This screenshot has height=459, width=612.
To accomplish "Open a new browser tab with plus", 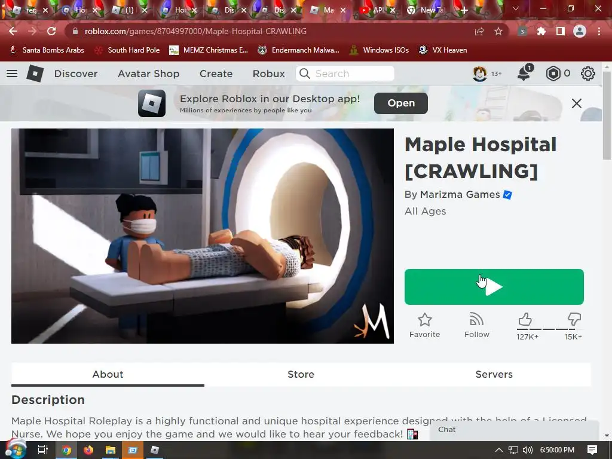I will 464,10.
